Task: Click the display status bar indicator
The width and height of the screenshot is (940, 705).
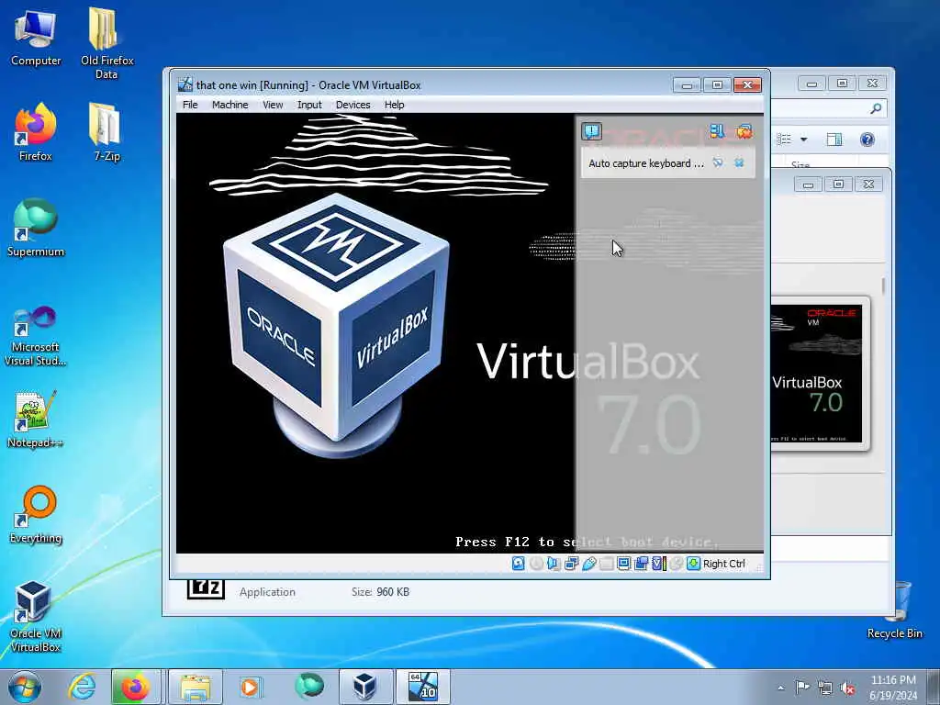Action: (623, 564)
